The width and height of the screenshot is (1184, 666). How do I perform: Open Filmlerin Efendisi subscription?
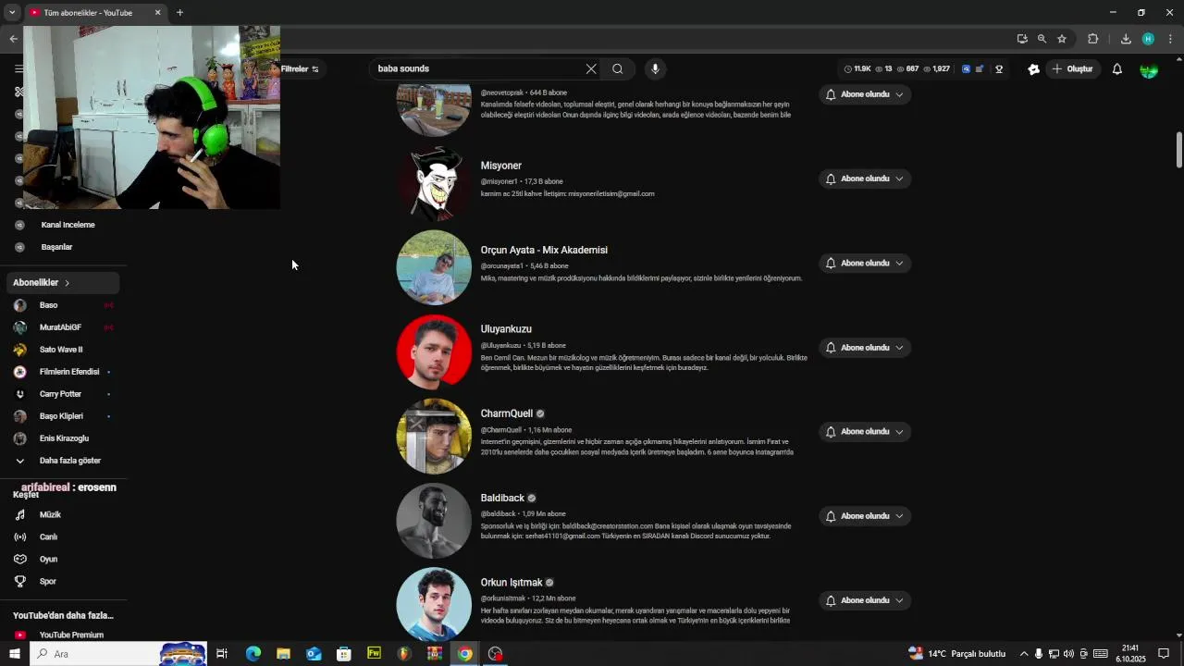pyautogui.click(x=63, y=372)
